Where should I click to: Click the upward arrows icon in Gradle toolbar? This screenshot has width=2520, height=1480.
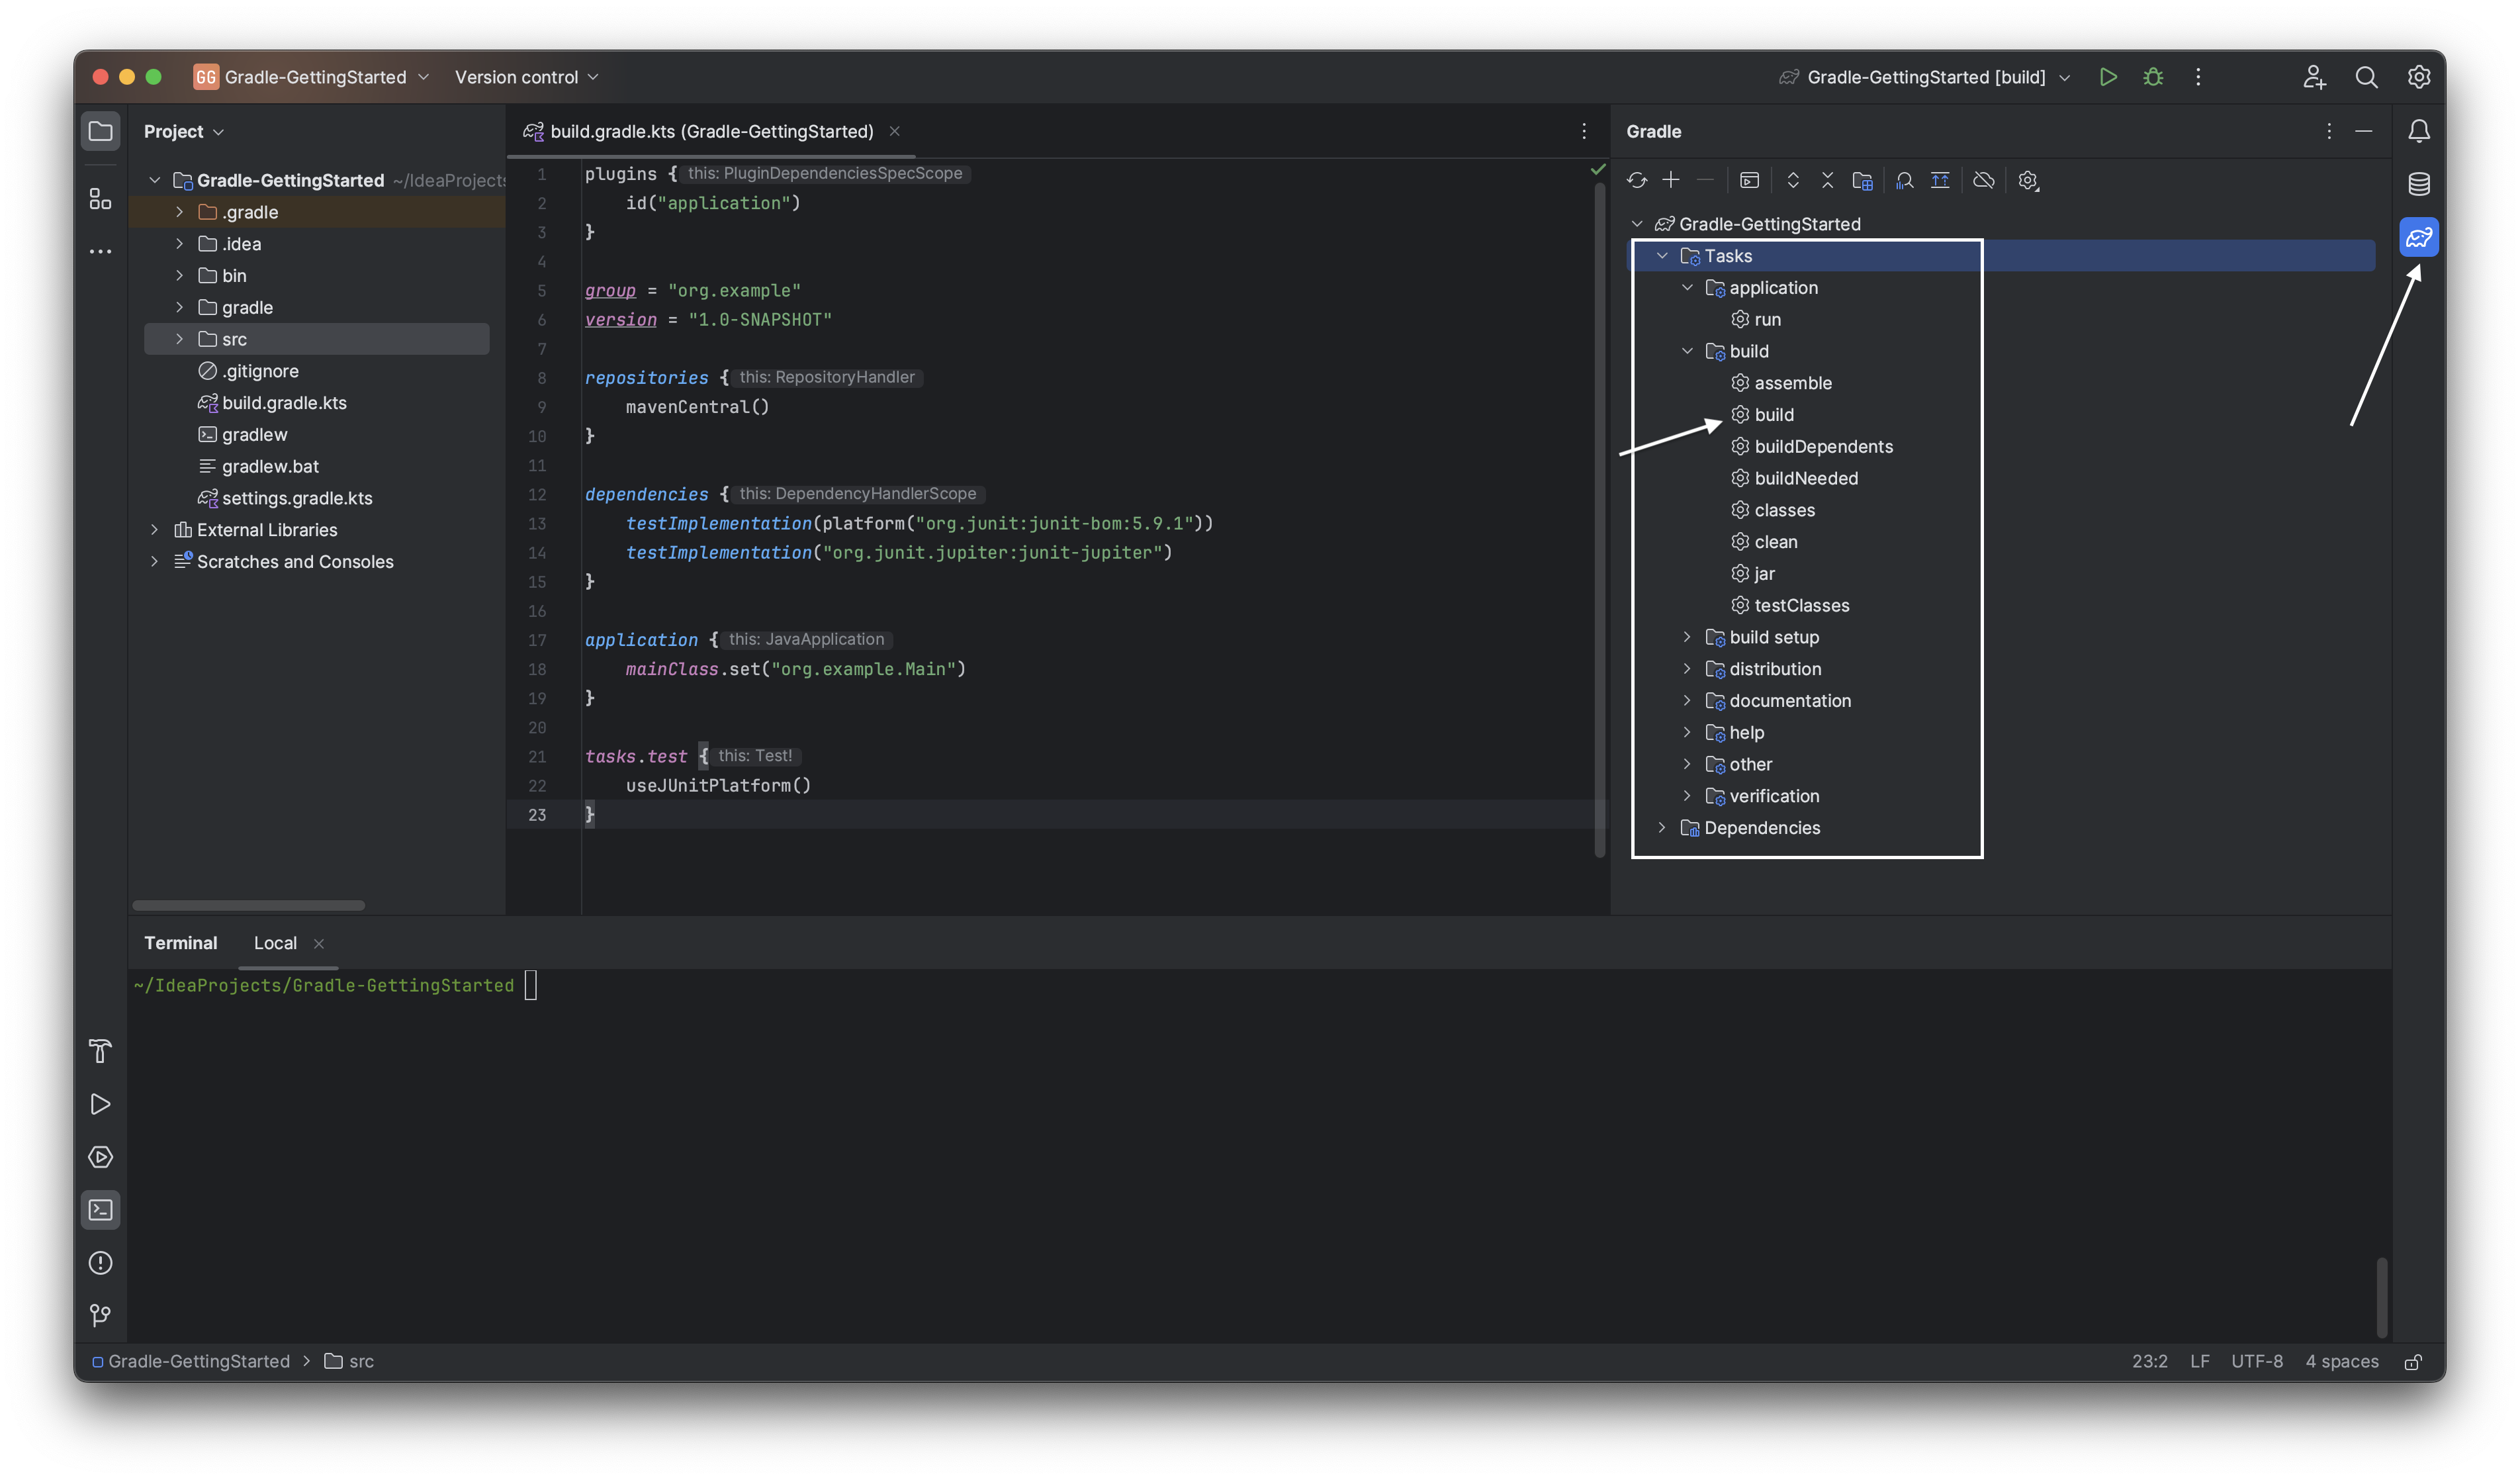pyautogui.click(x=1940, y=180)
